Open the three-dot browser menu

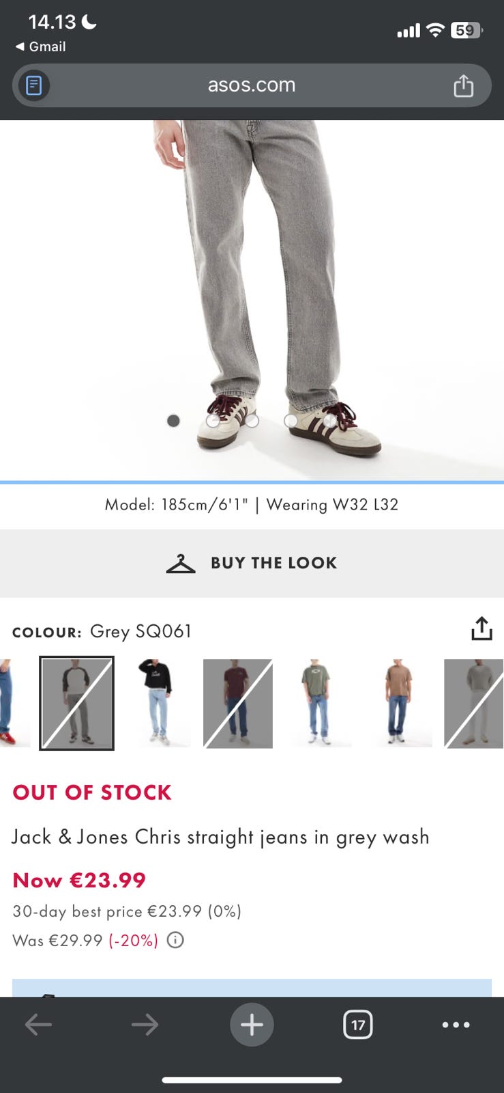pyautogui.click(x=456, y=1024)
